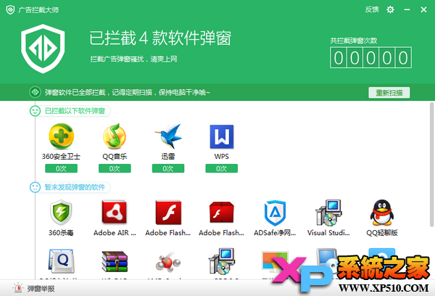Click the Visual Studi... name label

click(328, 233)
